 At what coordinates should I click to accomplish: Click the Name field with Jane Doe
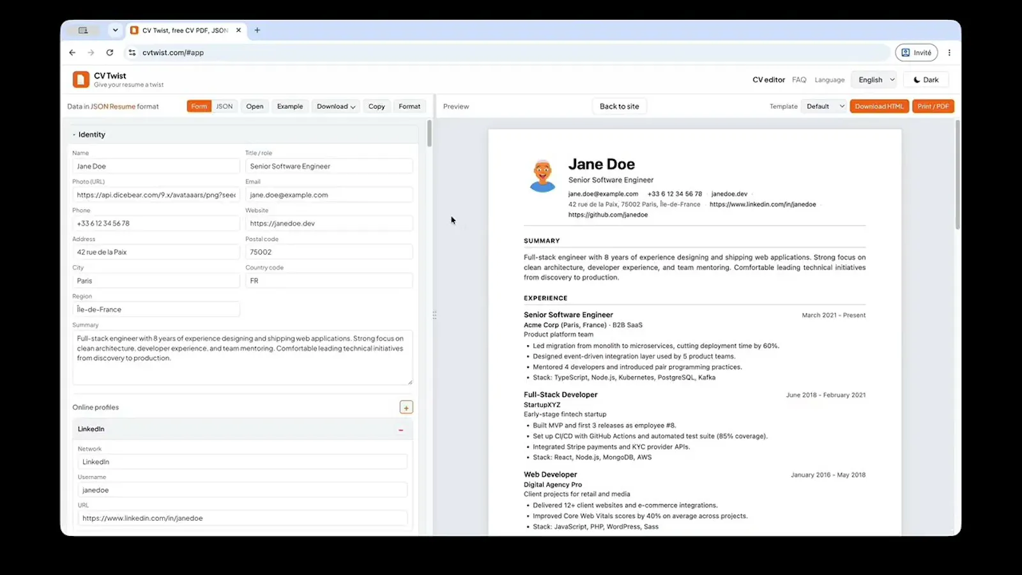[x=156, y=166]
